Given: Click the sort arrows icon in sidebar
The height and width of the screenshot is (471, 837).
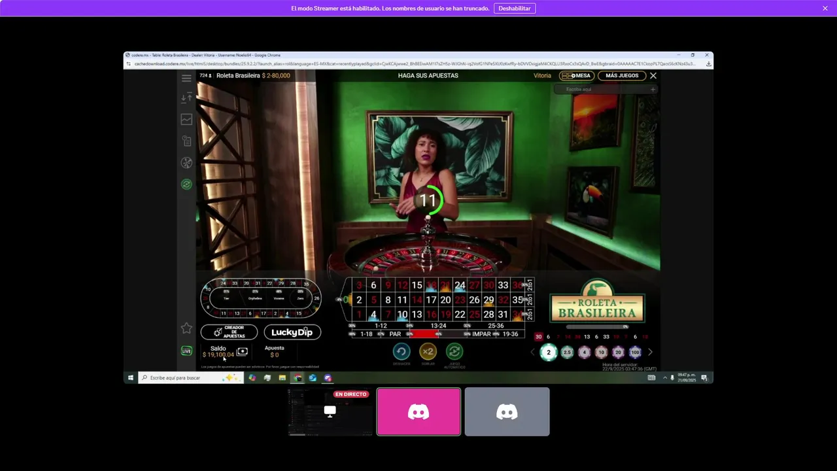Looking at the screenshot, I should coord(186,97).
